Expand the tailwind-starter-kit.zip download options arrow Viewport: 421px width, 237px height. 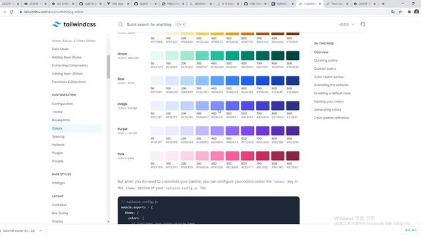[41, 230]
